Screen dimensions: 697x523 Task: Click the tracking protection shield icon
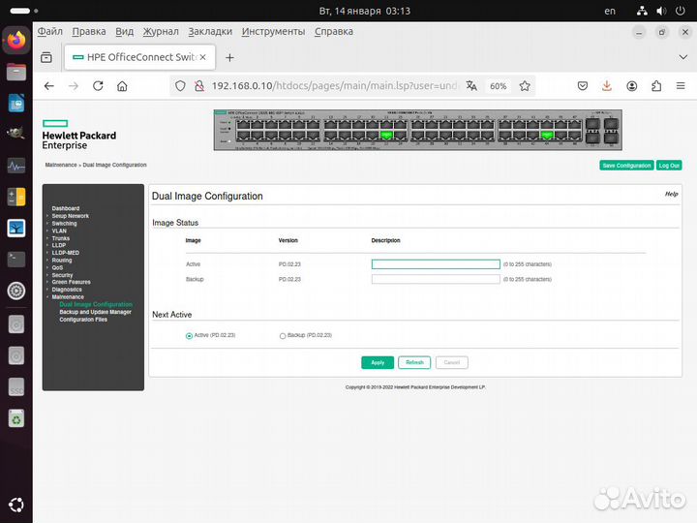[x=180, y=86]
